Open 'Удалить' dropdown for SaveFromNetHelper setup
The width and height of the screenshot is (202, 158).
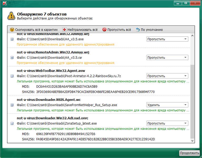pos(167,105)
